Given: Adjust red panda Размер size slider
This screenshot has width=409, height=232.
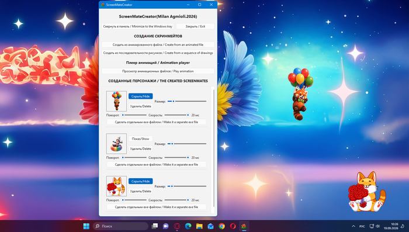Looking at the screenshot, I should (x=187, y=101).
